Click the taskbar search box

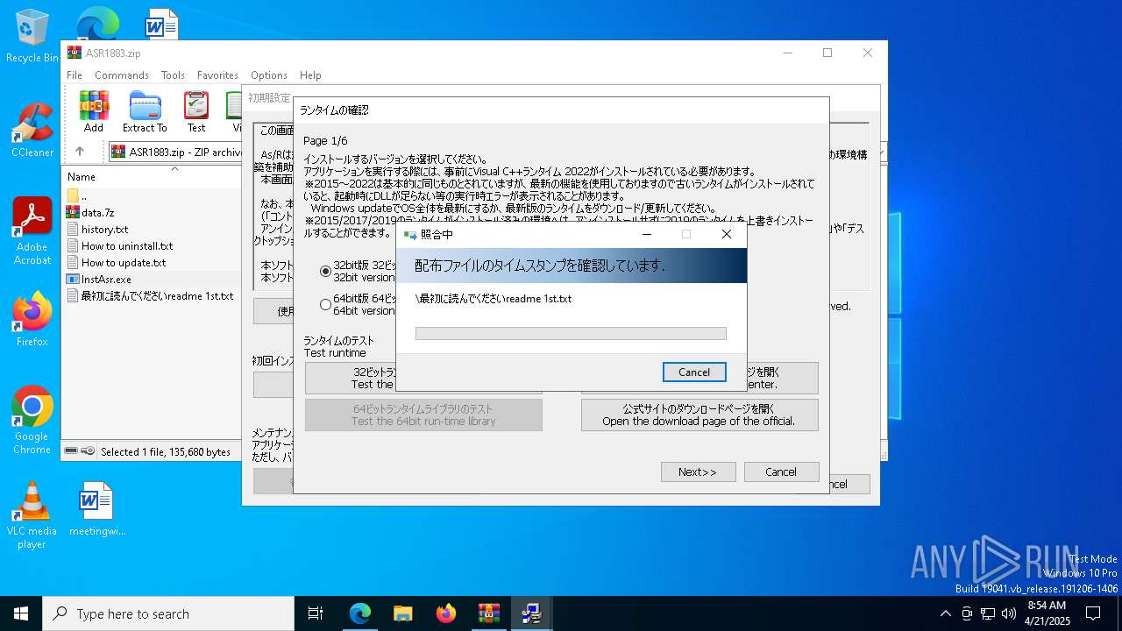tap(168, 613)
